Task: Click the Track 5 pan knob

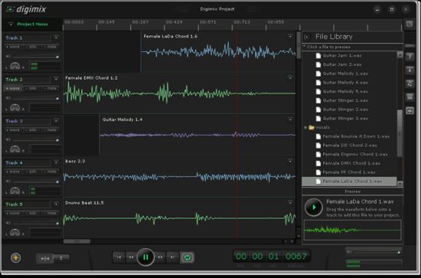Action: [x=15, y=233]
